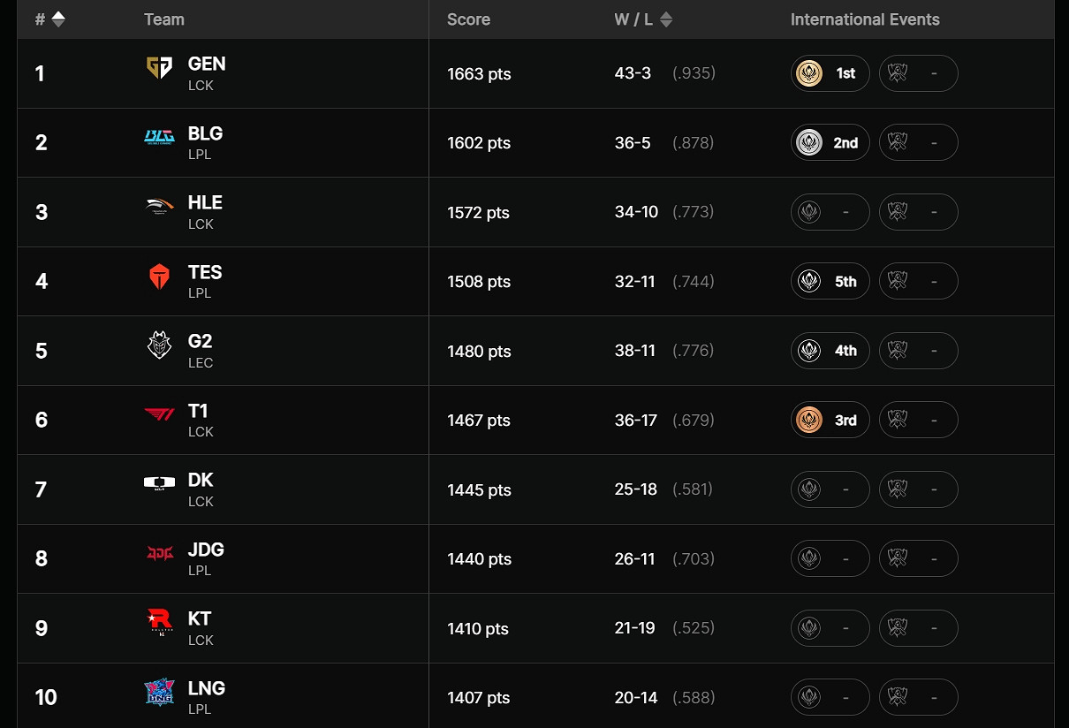The height and width of the screenshot is (728, 1069).
Task: Open BLG's 2nd place MSI badge
Action: [x=830, y=142]
